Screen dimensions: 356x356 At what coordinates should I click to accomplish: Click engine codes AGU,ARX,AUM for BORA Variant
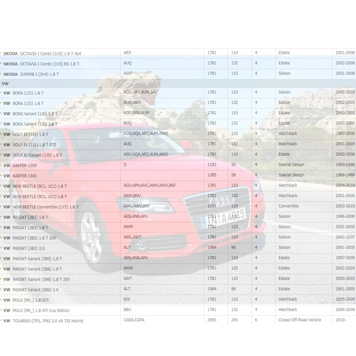pyautogui.click(x=136, y=113)
